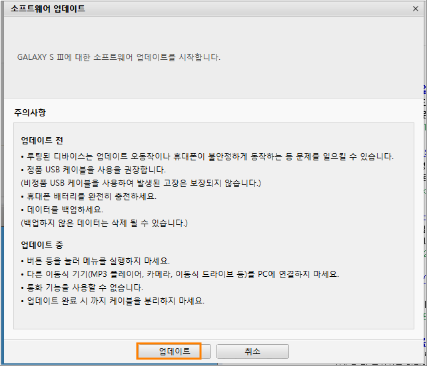The height and width of the screenshot is (366, 427).
Task: Click the line starting '(비정품 USB 케이블을'
Action: [141, 183]
